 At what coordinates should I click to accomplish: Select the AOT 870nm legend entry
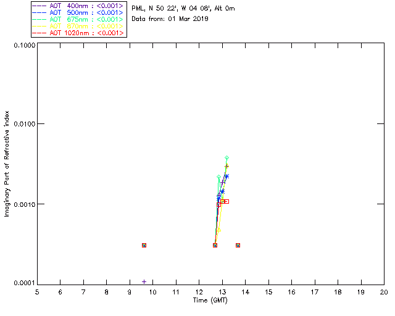78,26
